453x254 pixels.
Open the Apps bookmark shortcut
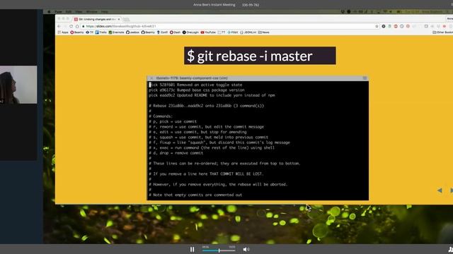pyautogui.click(x=63, y=32)
